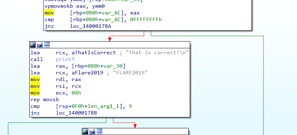Click the edit pencil icon of the bottom block
This screenshot has height=135, width=297.
point(92,131)
